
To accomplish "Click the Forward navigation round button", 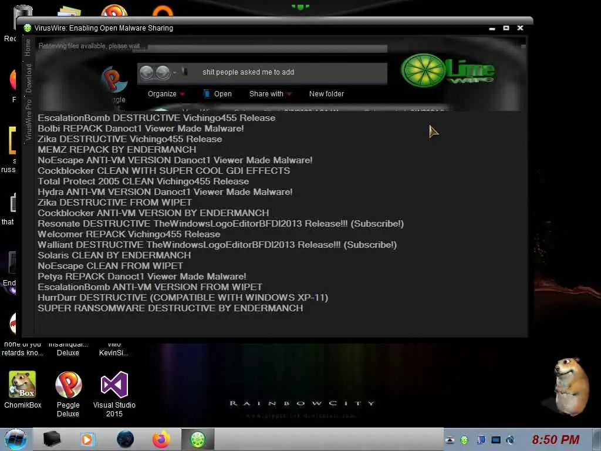I will pyautogui.click(x=163, y=72).
